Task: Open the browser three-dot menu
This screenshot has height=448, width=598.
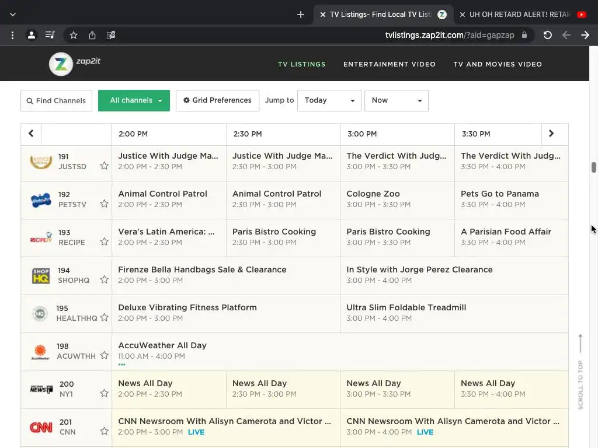Action: (13, 36)
